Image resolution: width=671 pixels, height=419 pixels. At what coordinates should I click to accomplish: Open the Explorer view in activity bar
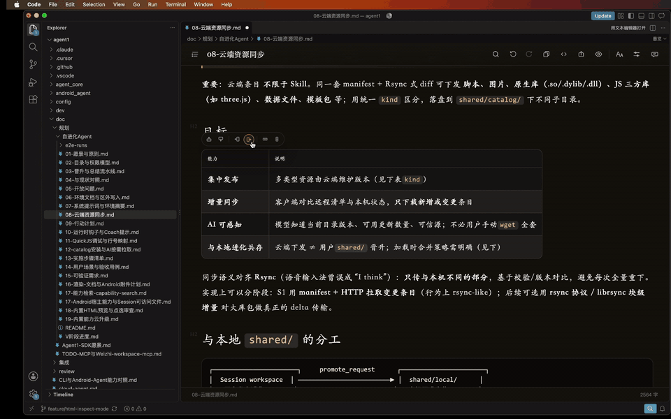click(33, 29)
